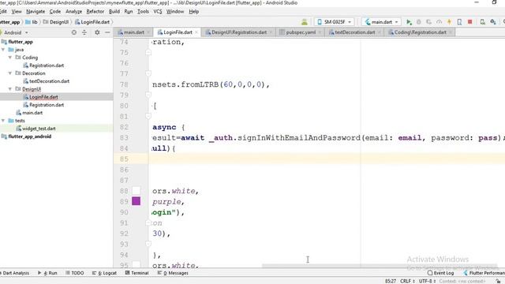Click locate-file target icon in project panel
Screen dimensions: 505x284
click(74, 32)
